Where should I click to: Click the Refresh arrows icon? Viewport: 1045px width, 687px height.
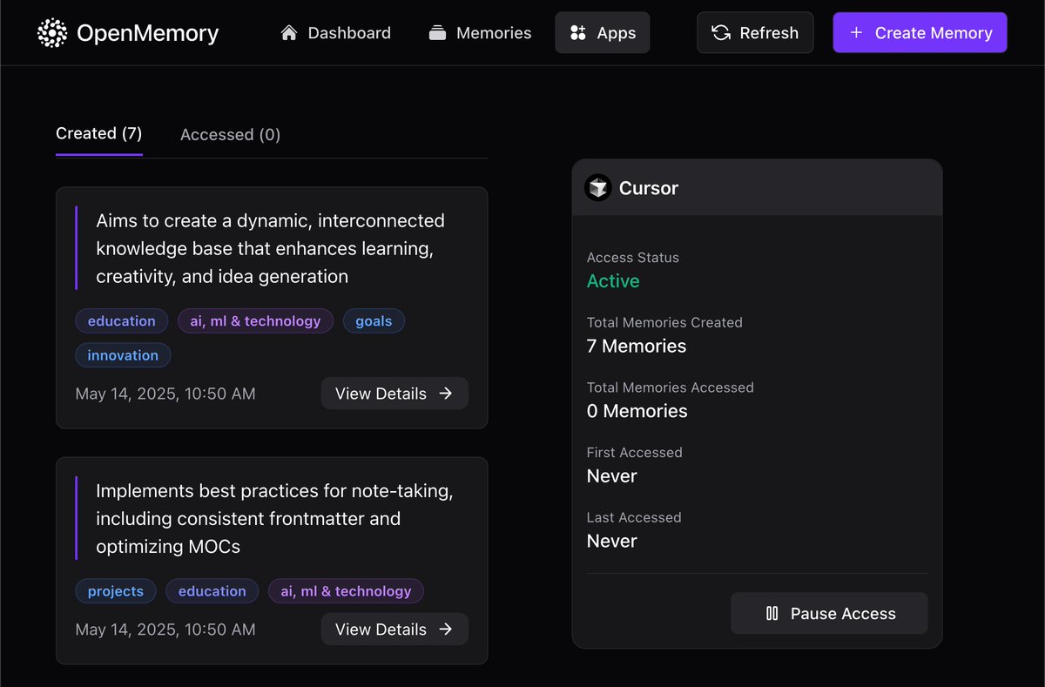click(x=721, y=33)
